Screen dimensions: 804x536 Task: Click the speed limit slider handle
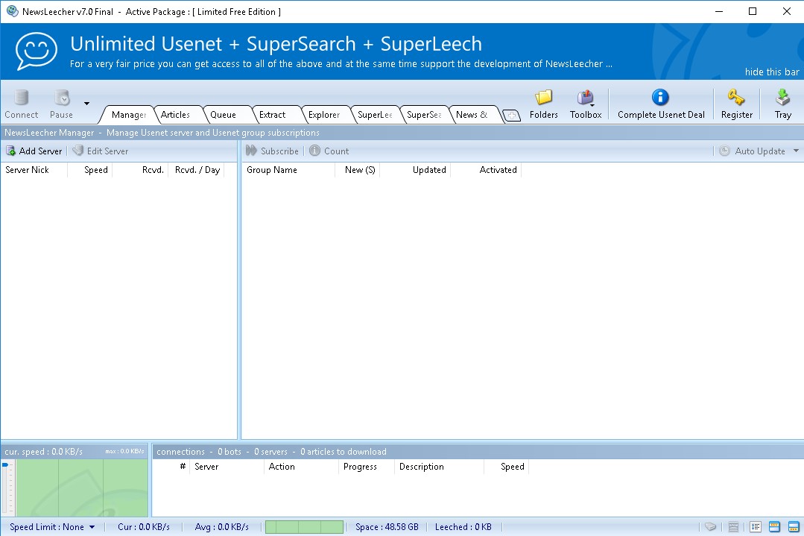pyautogui.click(x=4, y=464)
